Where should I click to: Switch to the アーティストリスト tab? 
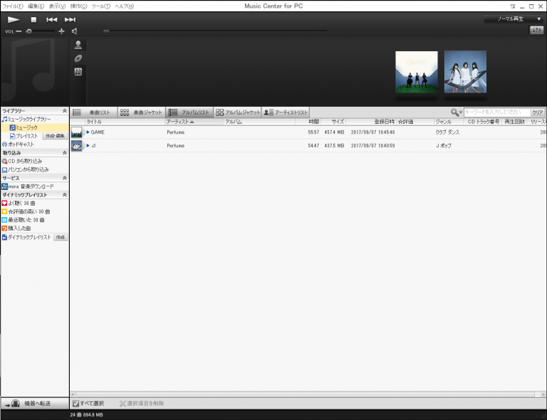(x=286, y=112)
